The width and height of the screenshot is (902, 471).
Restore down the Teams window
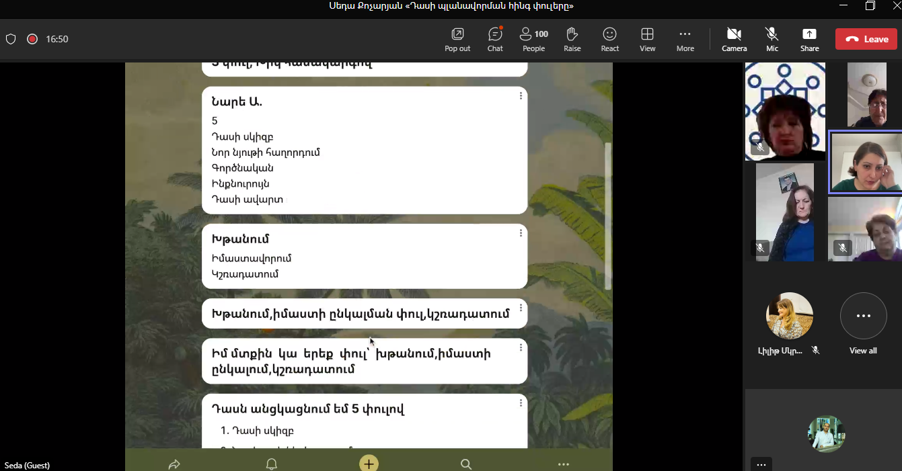pyautogui.click(x=870, y=6)
